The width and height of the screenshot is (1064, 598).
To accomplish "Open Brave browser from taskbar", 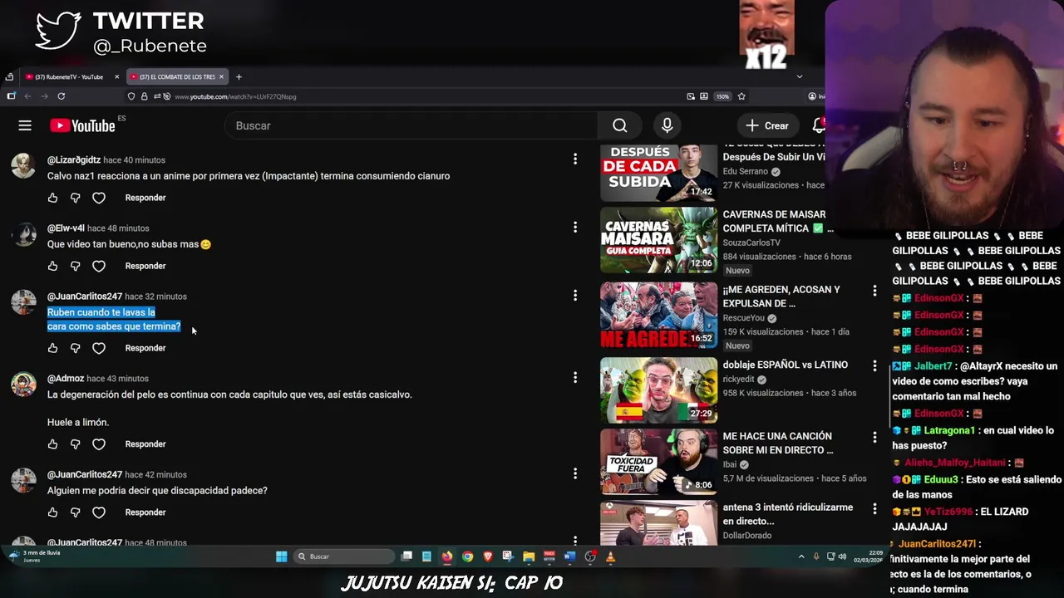I will tap(488, 556).
